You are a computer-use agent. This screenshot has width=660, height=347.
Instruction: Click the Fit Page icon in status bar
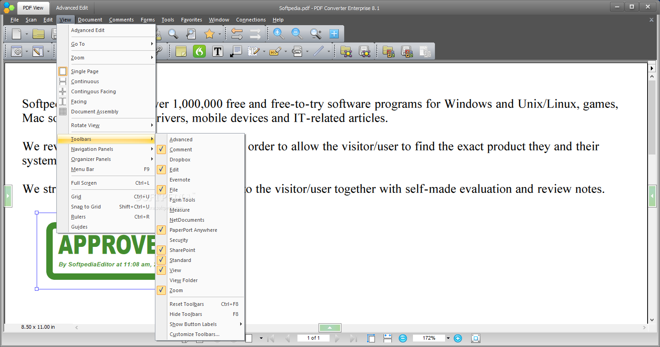[371, 338]
